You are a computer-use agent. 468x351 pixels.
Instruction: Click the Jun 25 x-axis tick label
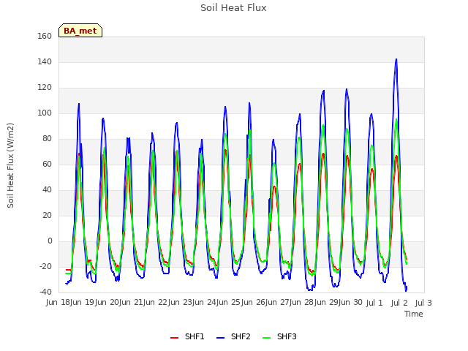pos(230,302)
